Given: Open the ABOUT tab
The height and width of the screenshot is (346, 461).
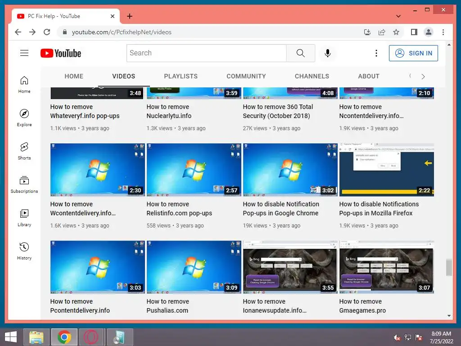Looking at the screenshot, I should click(x=369, y=76).
